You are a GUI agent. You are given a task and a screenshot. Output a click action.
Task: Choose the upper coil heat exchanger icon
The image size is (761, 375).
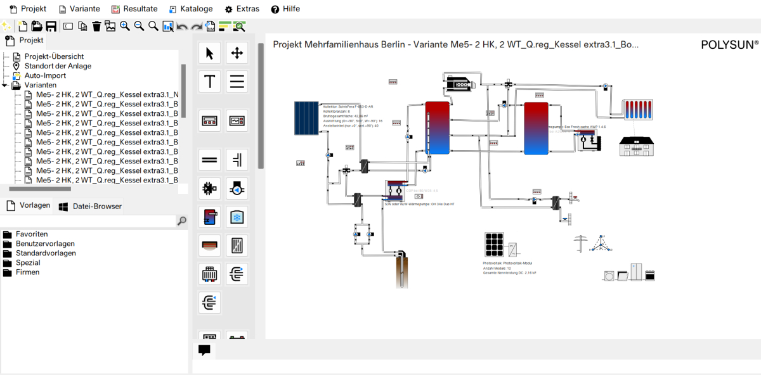point(237,274)
